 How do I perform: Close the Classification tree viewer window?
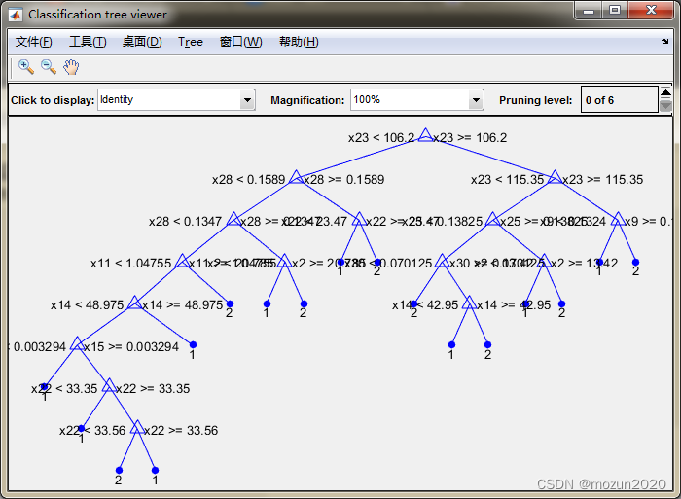click(651, 11)
